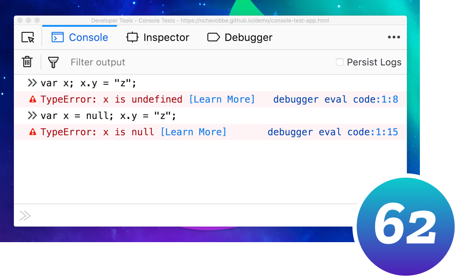Click the error icon beside 'x is undefined'

point(33,99)
